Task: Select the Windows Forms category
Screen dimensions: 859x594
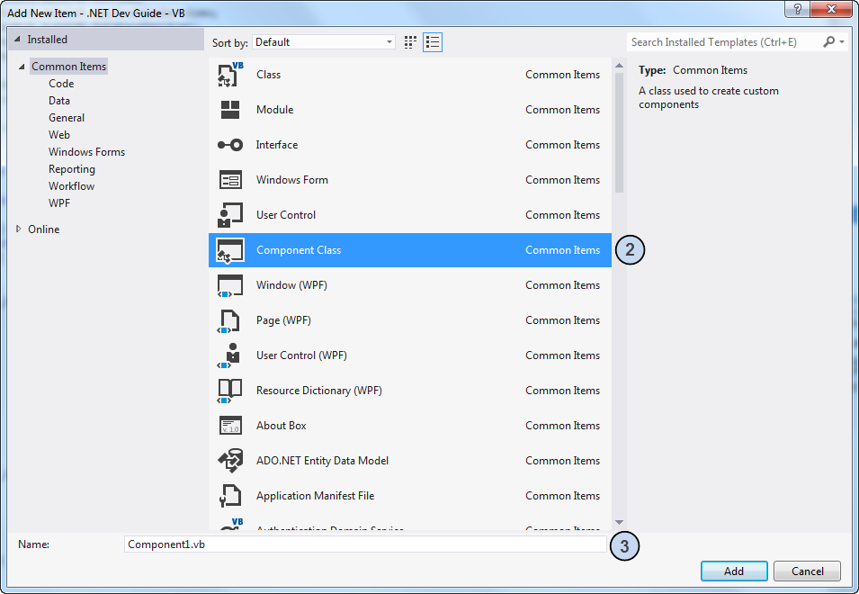Action: (86, 152)
